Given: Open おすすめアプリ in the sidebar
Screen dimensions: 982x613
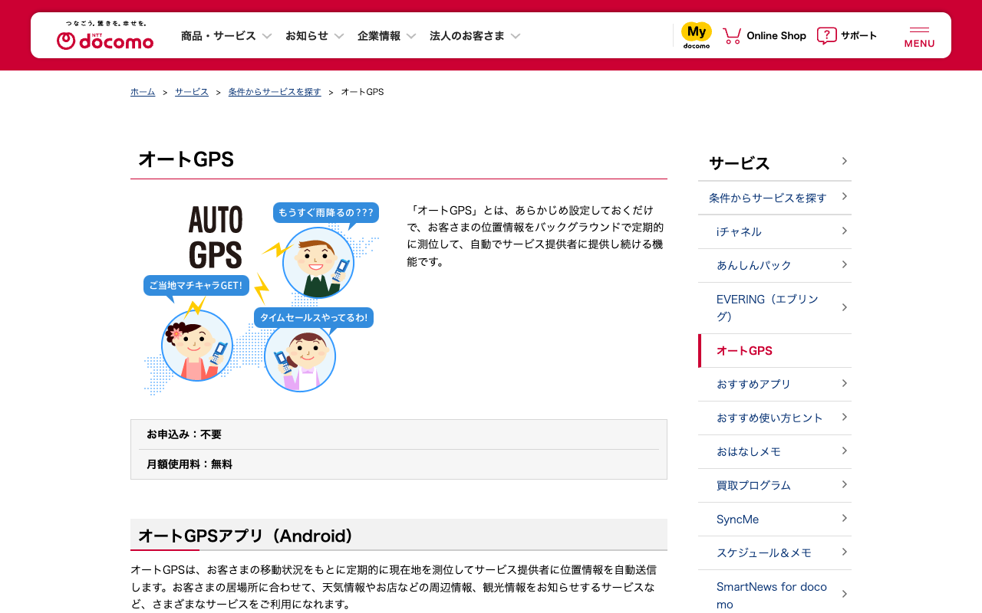Looking at the screenshot, I should click(775, 384).
